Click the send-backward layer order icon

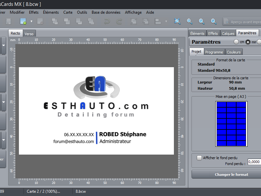(x=79, y=22)
